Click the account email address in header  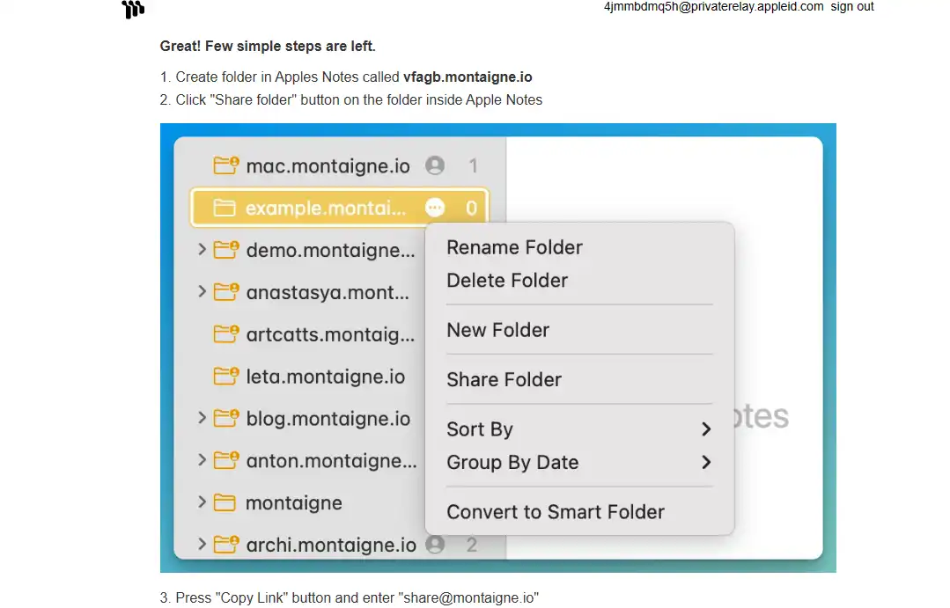713,7
